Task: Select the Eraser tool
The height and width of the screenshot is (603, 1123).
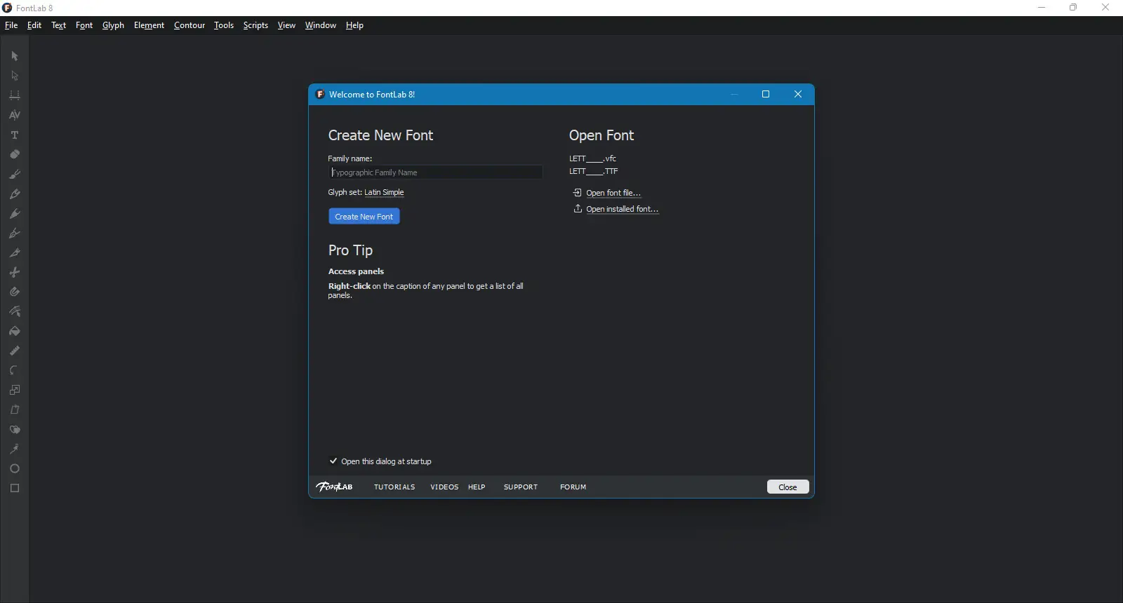Action: click(x=15, y=154)
